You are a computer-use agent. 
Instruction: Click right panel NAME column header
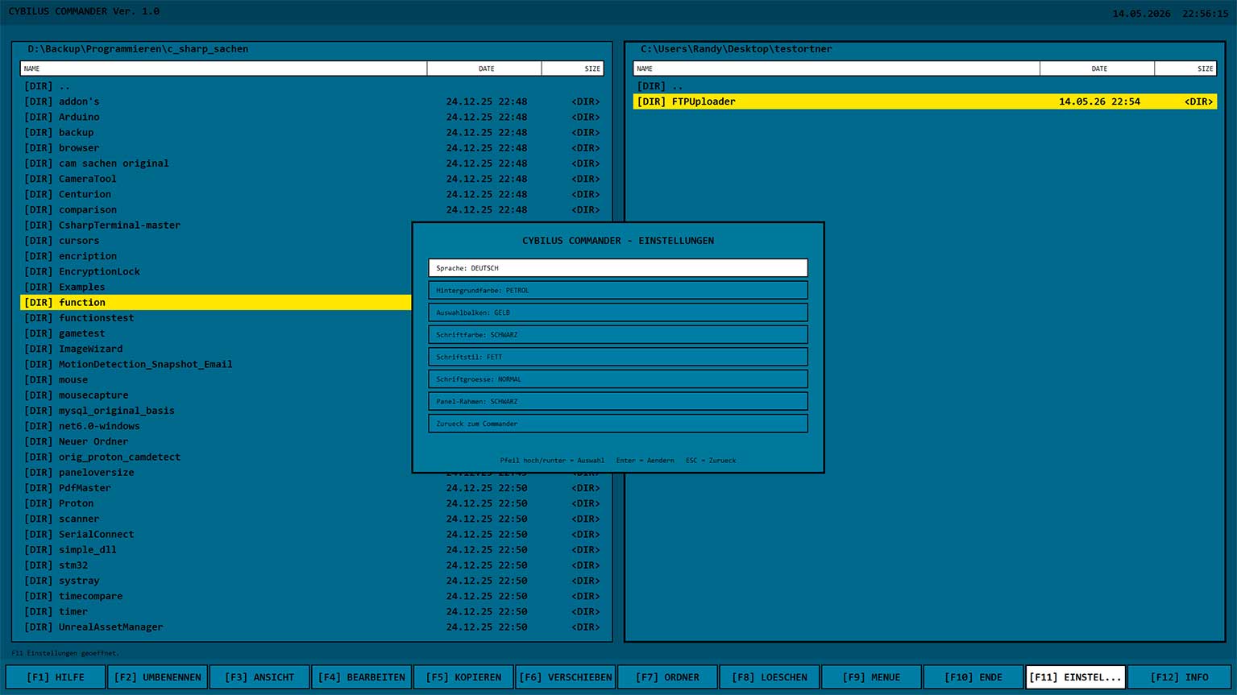point(836,68)
